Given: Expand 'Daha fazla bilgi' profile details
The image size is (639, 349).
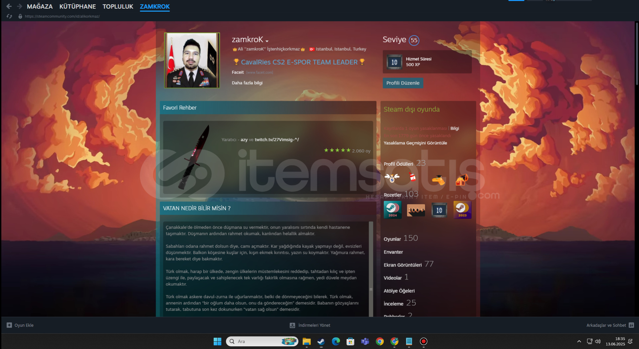Looking at the screenshot, I should click(x=247, y=83).
